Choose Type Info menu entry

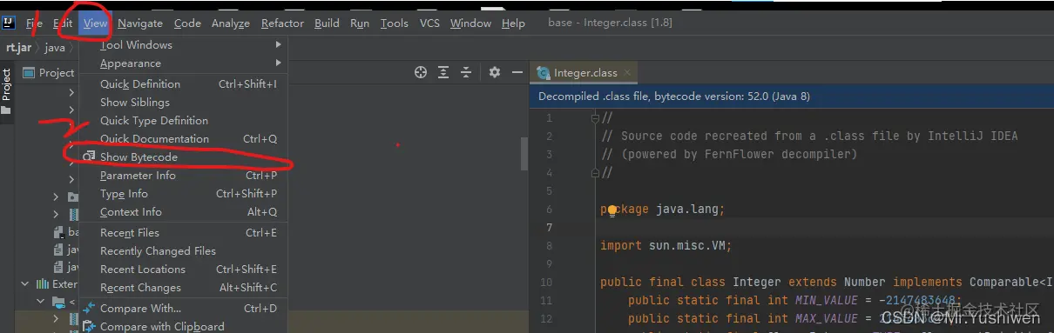pos(183,194)
